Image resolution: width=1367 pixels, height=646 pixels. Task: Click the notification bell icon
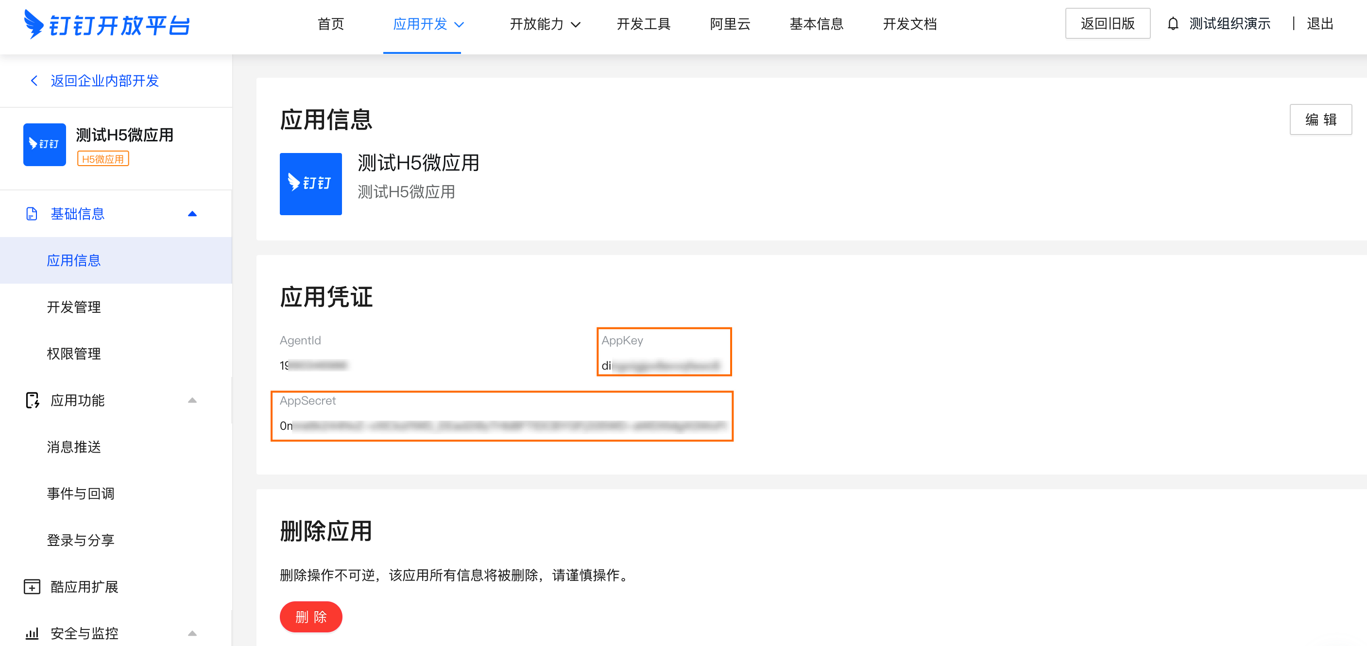1173,24
